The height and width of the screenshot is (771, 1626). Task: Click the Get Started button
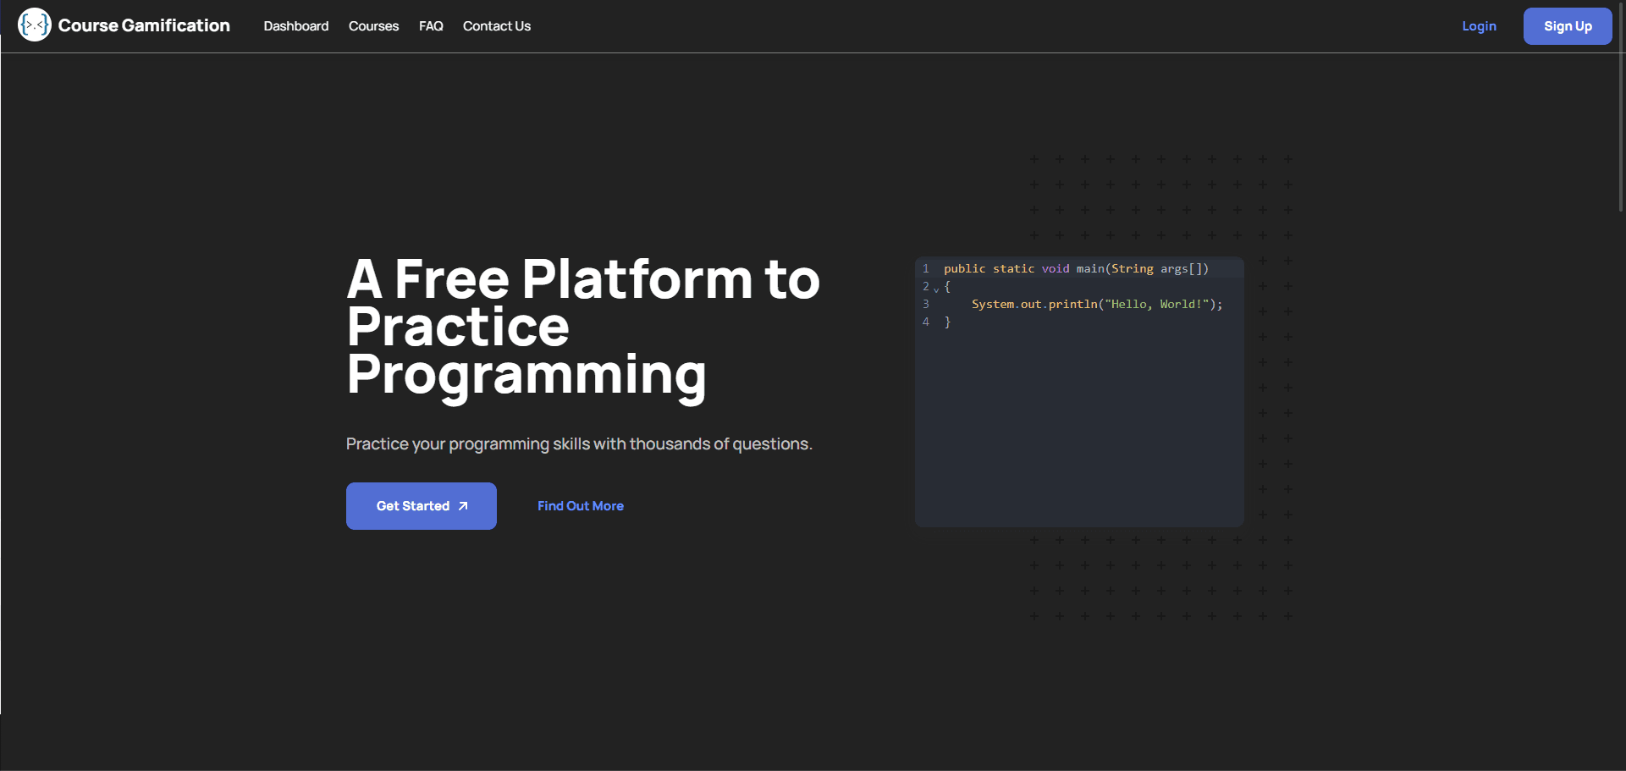coord(421,505)
